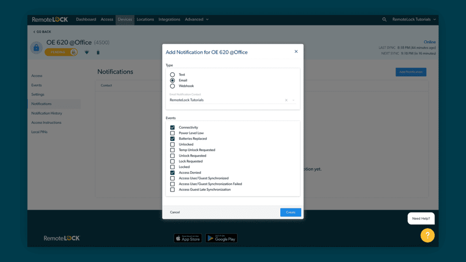Click the PENDING status badge
The width and height of the screenshot is (466, 262).
click(x=61, y=52)
